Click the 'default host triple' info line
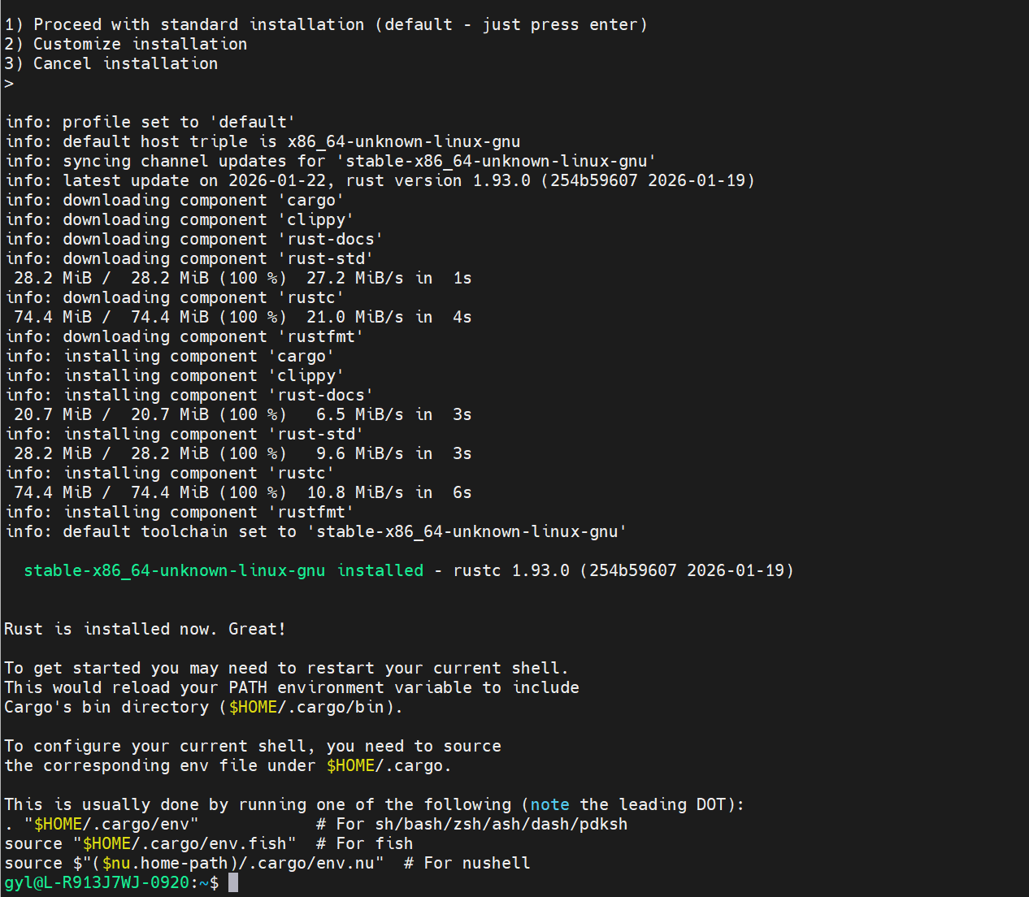1029x897 pixels. point(263,141)
